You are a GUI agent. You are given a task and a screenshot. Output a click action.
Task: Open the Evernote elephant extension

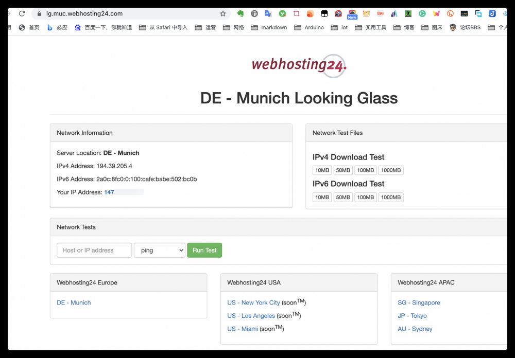coord(241,14)
